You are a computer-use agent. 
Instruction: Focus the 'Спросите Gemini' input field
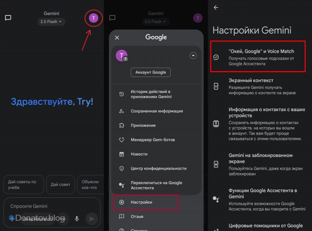[52, 206]
